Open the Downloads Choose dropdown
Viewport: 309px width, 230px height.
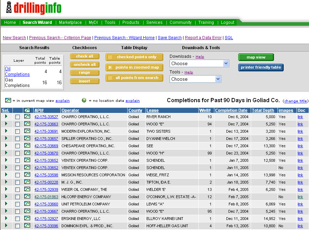pos(199,63)
